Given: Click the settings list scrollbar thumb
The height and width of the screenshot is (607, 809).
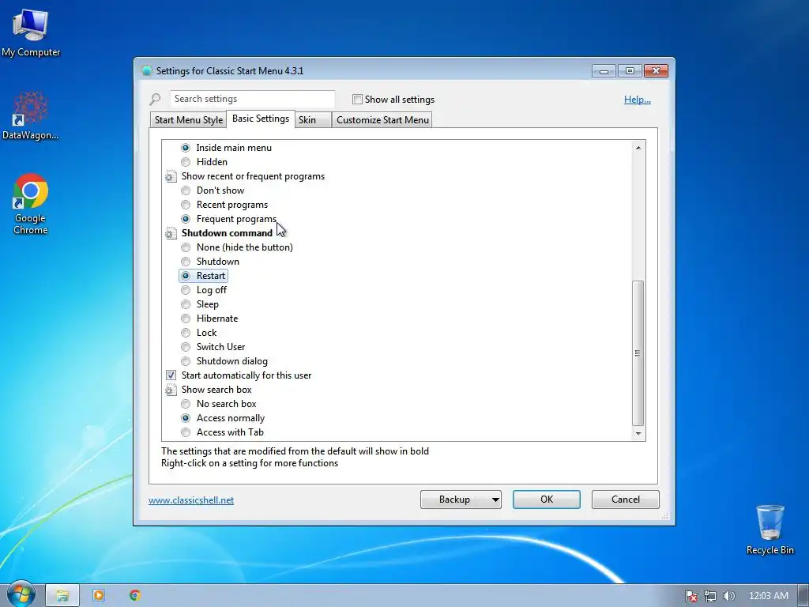Looking at the screenshot, I should 638,353.
